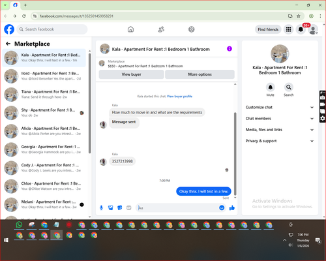
Task: Focus the Search Facebook field
Action: pyautogui.click(x=52, y=29)
